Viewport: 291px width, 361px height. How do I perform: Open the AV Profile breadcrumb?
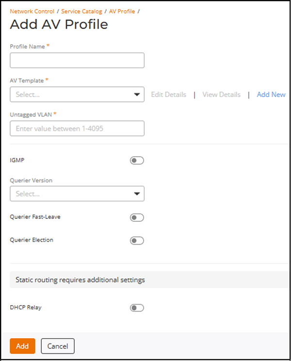[x=122, y=11]
